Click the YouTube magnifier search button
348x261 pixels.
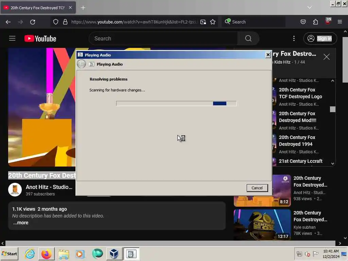coord(248,39)
